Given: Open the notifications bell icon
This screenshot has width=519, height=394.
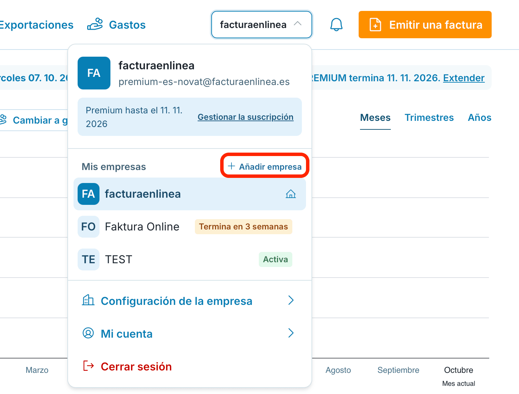Looking at the screenshot, I should 336,25.
